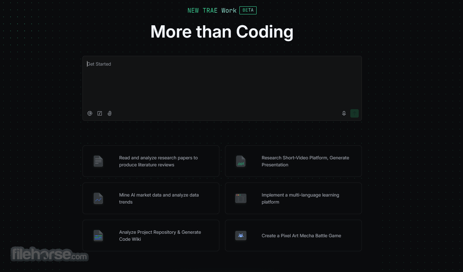Click the @ mention icon in the prompt box
This screenshot has height=272, width=463.
tap(90, 113)
